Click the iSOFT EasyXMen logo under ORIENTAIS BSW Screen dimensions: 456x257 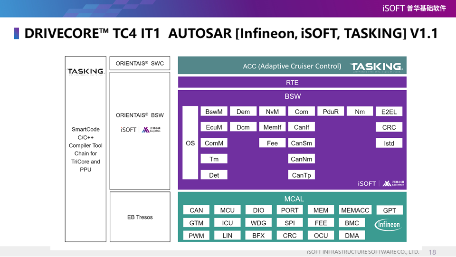point(141,129)
